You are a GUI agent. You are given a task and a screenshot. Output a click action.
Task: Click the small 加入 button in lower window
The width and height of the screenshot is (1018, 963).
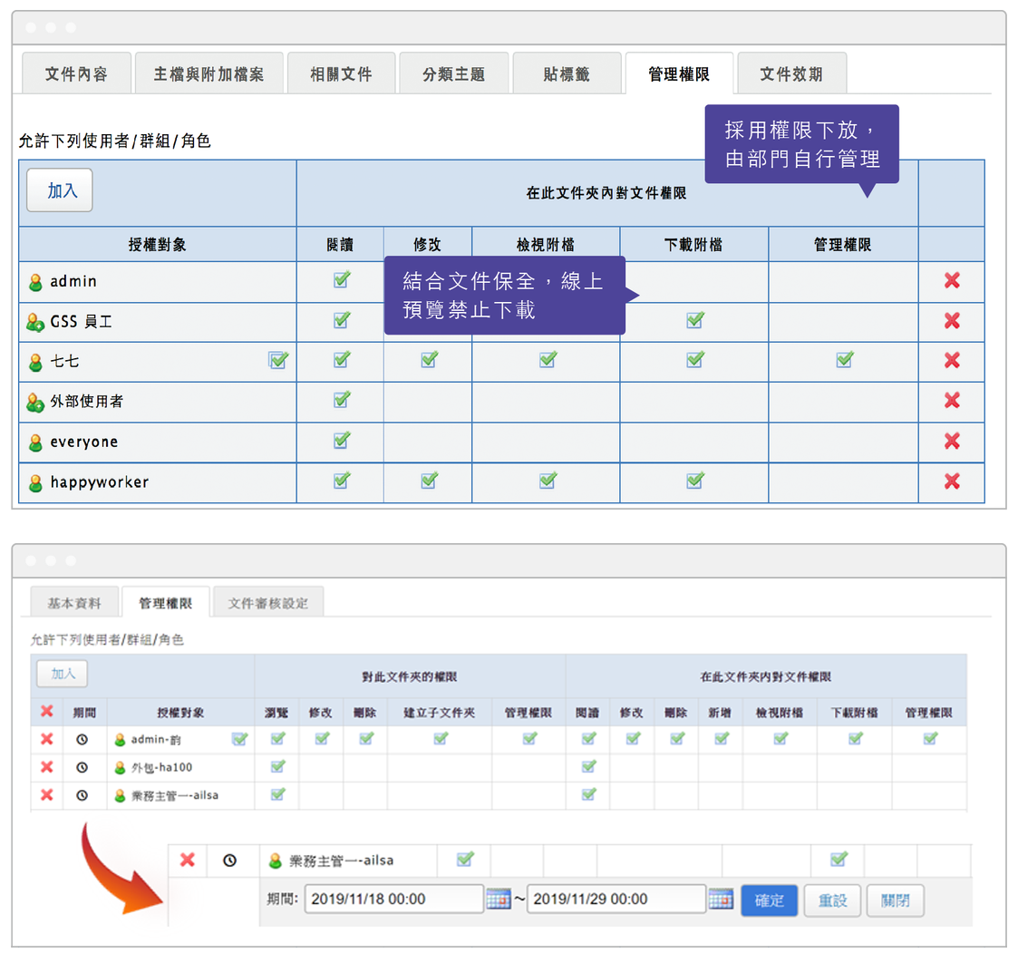coord(63,674)
